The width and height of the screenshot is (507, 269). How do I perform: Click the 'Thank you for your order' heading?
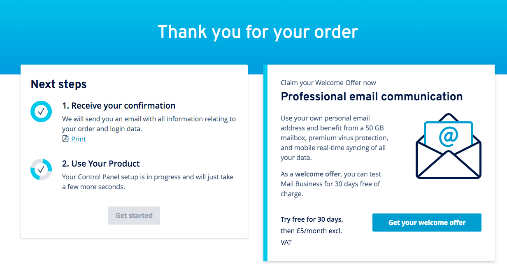(258, 31)
